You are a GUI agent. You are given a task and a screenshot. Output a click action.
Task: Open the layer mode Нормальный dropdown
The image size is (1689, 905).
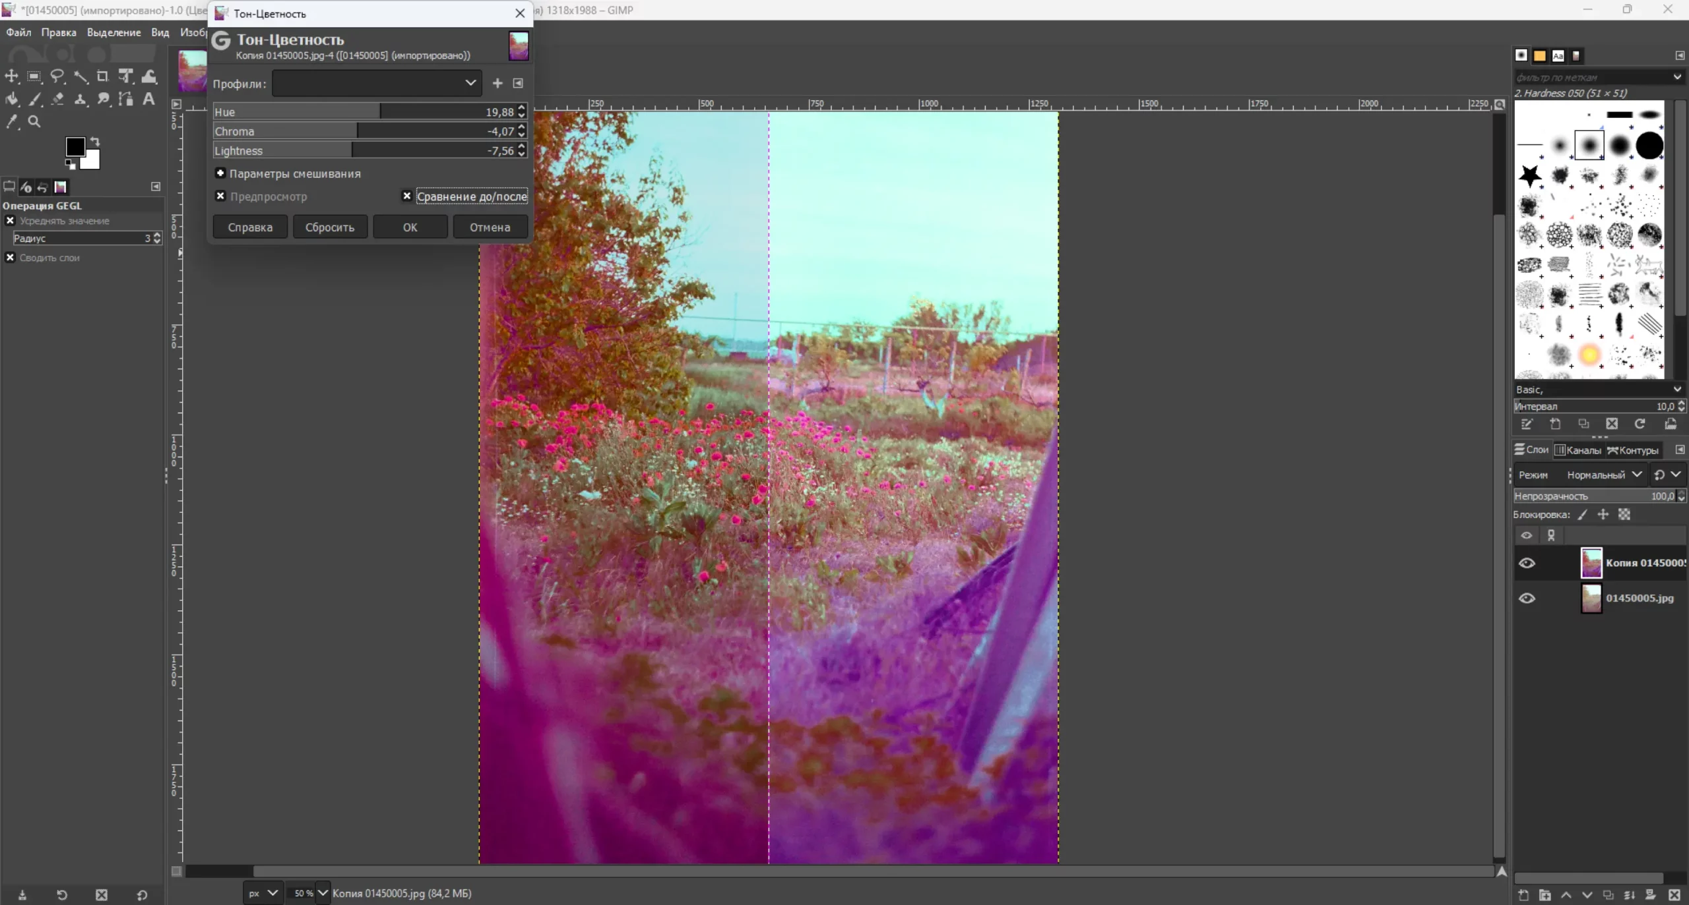pos(1604,475)
